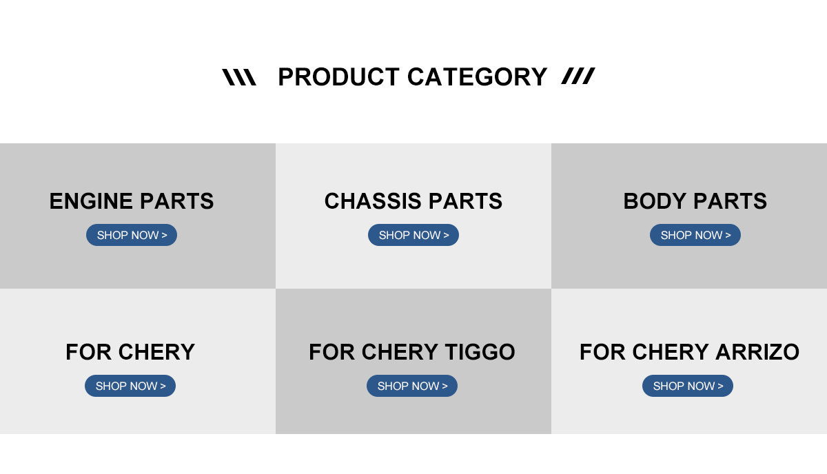Open Shop Now for Body Parts
Screen dimensions: 827x474
pos(695,235)
